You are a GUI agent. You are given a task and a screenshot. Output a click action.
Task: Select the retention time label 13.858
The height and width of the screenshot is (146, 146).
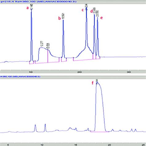coord(48,46)
